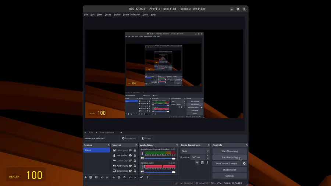The width and height of the screenshot is (331, 186).
Task: Pop out the Scene Transitions dock
Action: pyautogui.click(x=209, y=145)
